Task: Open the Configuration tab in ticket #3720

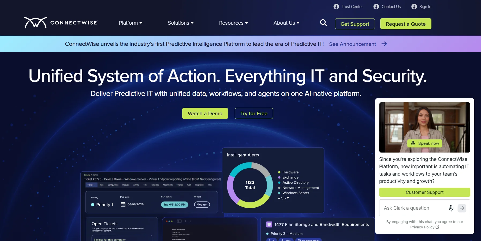Action: pyautogui.click(x=113, y=185)
